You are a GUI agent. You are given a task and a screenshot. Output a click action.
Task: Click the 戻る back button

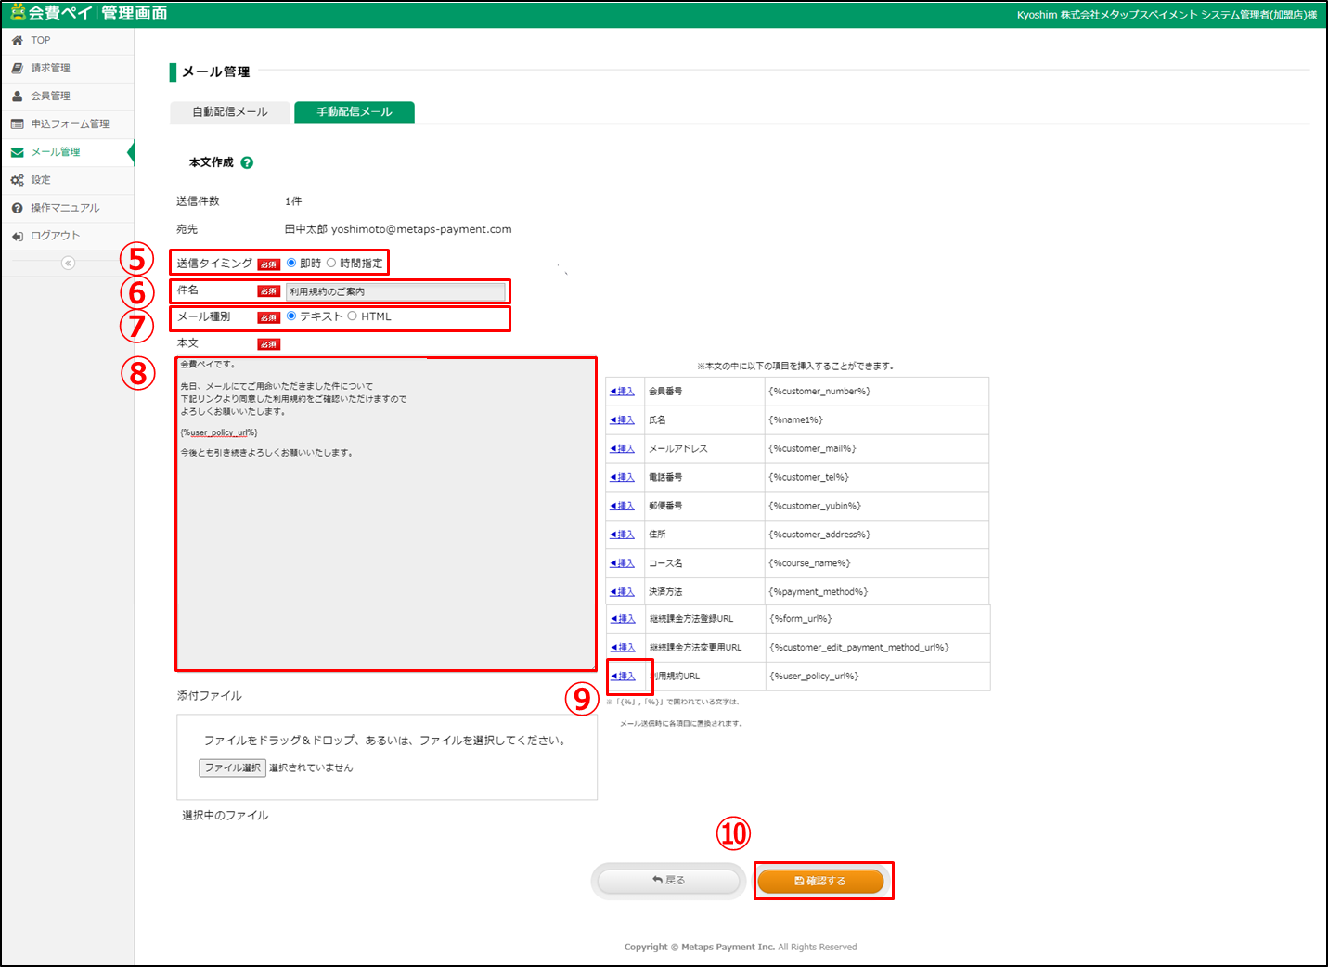pyautogui.click(x=668, y=881)
